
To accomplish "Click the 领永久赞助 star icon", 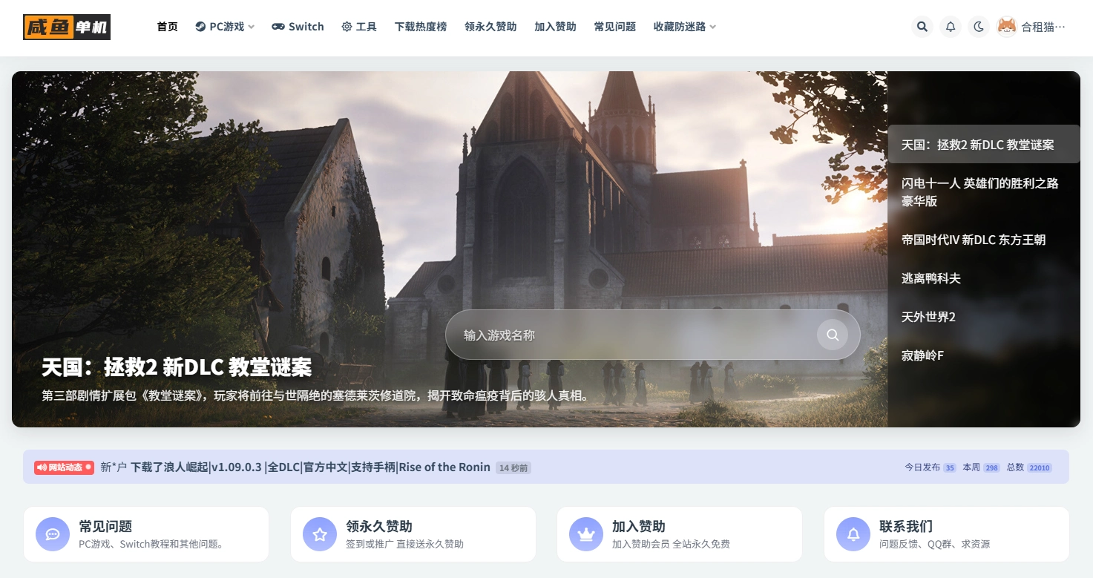I will (x=320, y=534).
